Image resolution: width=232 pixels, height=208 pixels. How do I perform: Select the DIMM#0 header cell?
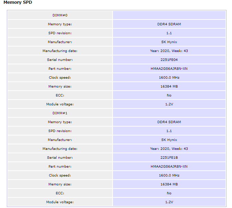60,15
